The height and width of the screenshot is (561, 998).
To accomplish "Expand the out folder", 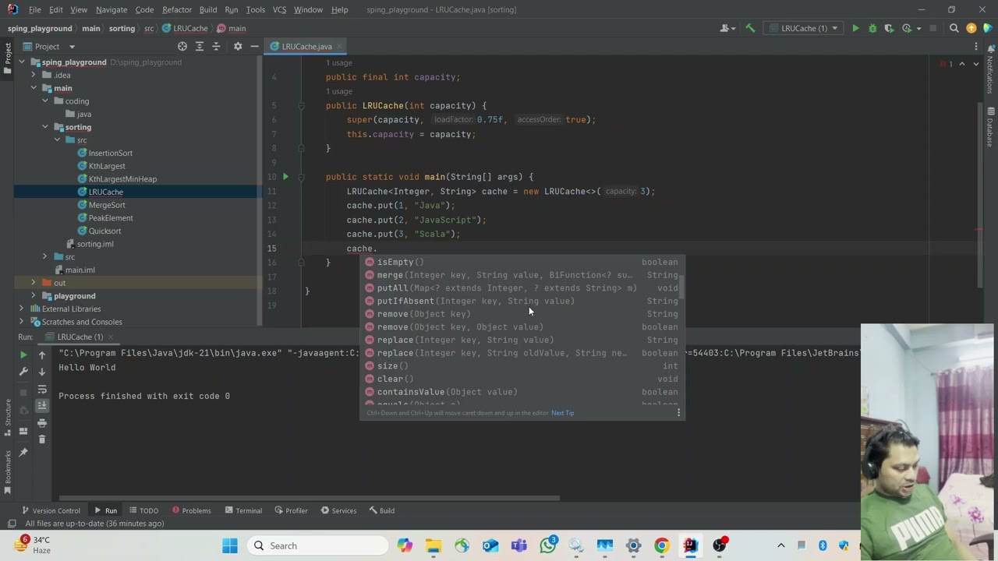I will tap(34, 283).
